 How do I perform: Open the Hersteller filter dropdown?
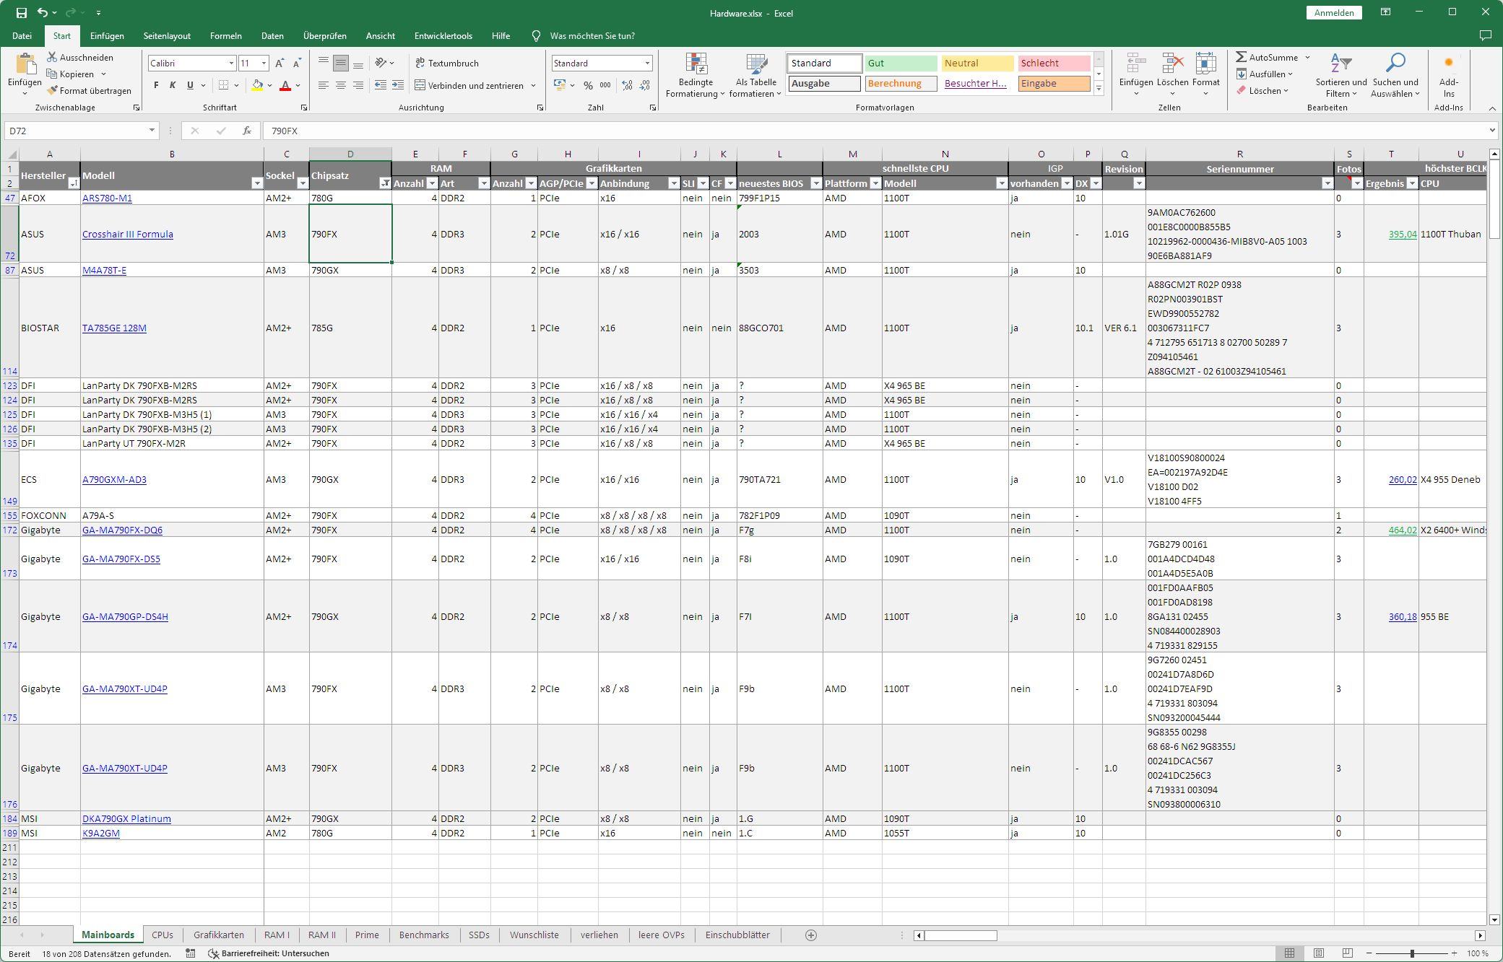click(x=73, y=183)
